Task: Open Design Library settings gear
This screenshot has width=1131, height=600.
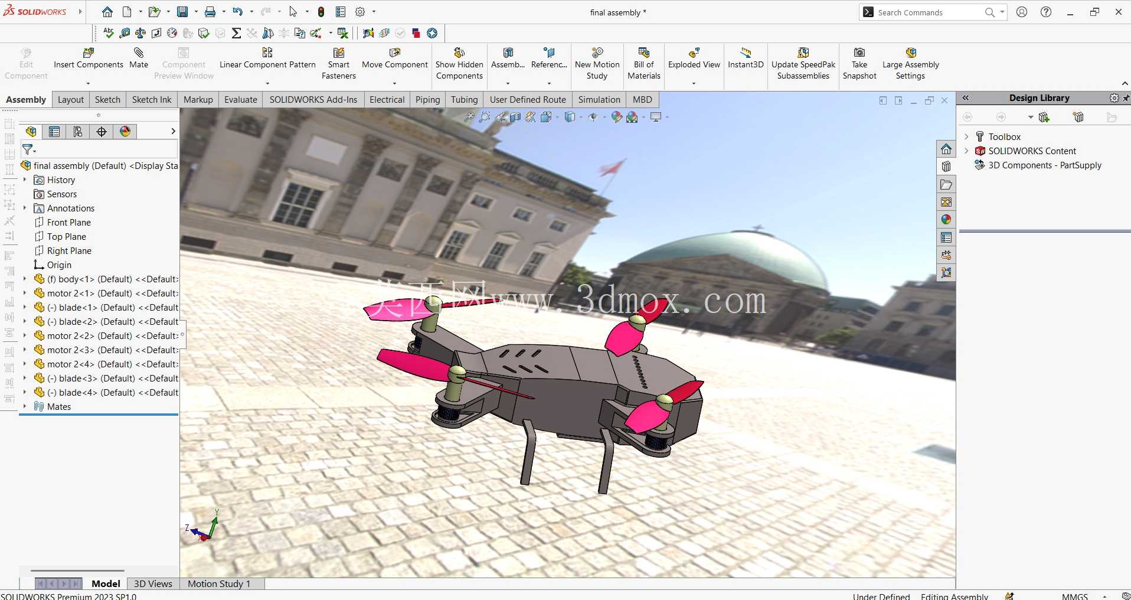Action: coord(1114,98)
